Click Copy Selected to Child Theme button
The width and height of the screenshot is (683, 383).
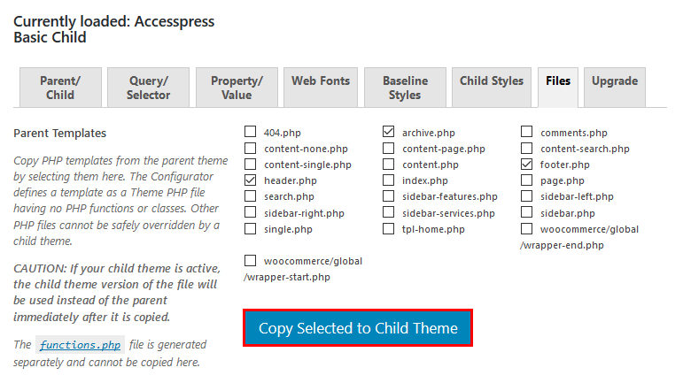tap(358, 328)
